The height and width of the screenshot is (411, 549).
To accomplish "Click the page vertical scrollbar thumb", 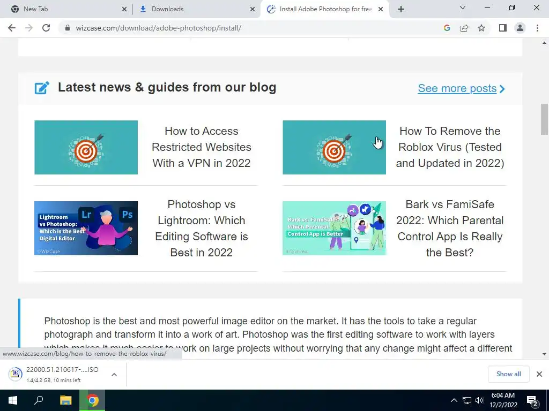I will click(x=544, y=119).
